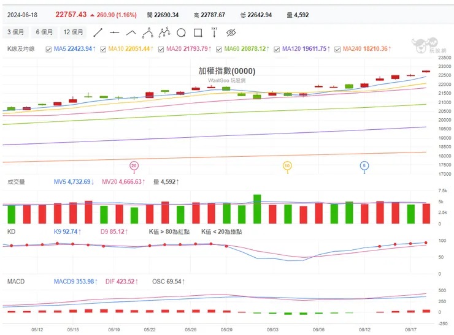Image resolution: width=454 pixels, height=335 pixels.
Task: Uncheck the MA10 moving average checkbox
Action: coord(103,50)
